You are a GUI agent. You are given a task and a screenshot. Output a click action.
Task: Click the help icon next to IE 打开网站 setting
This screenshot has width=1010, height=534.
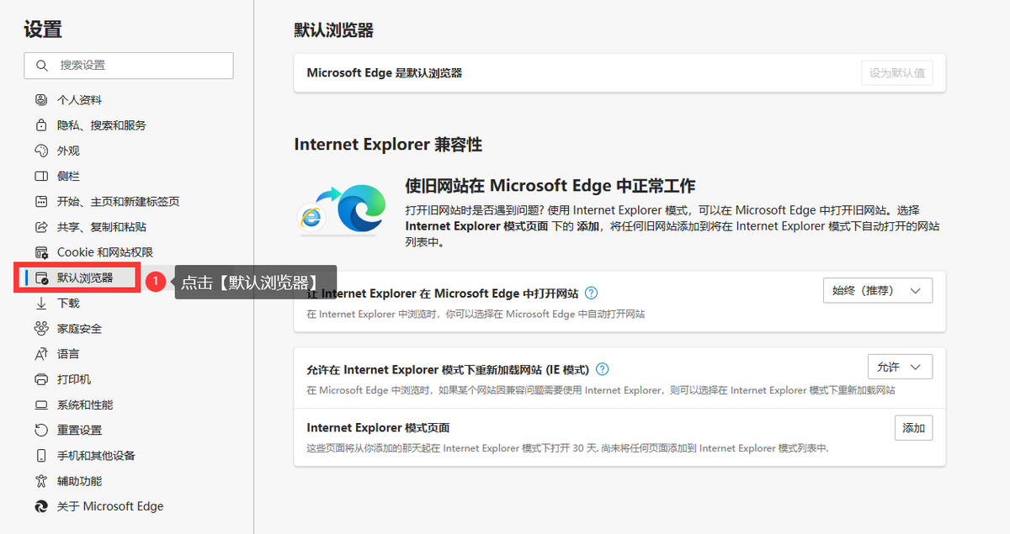pyautogui.click(x=591, y=292)
